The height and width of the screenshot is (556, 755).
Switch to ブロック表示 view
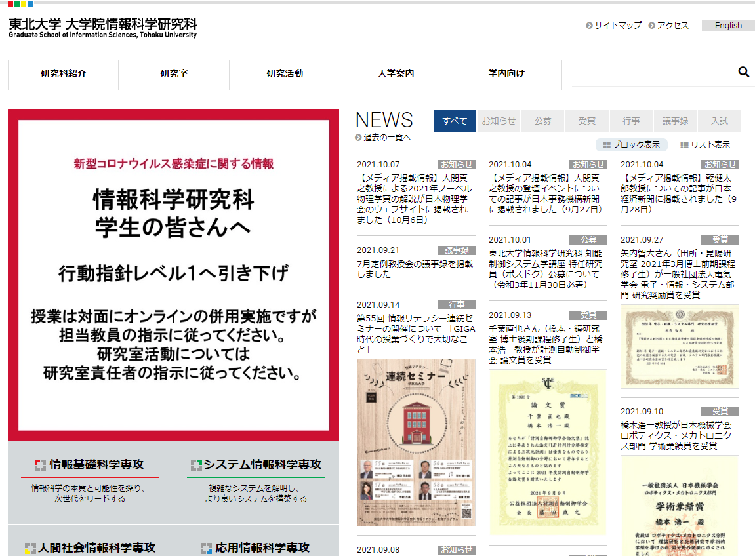point(631,145)
